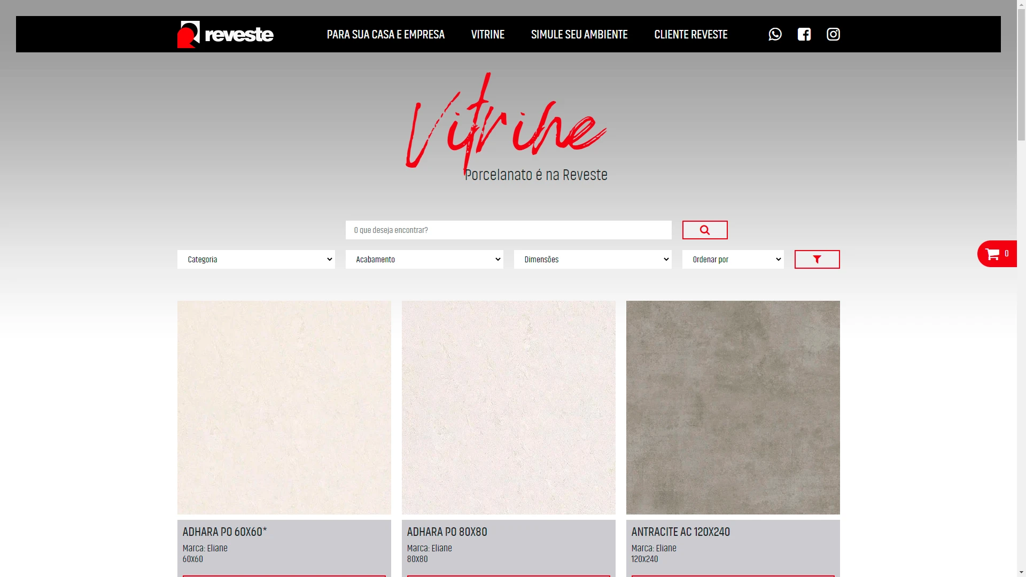Screen dimensions: 1026x577
Task: Apply filters with the funnel button
Action: click(817, 259)
